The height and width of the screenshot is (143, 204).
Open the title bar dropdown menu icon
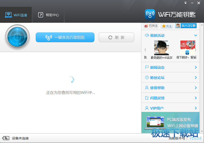[185, 3]
